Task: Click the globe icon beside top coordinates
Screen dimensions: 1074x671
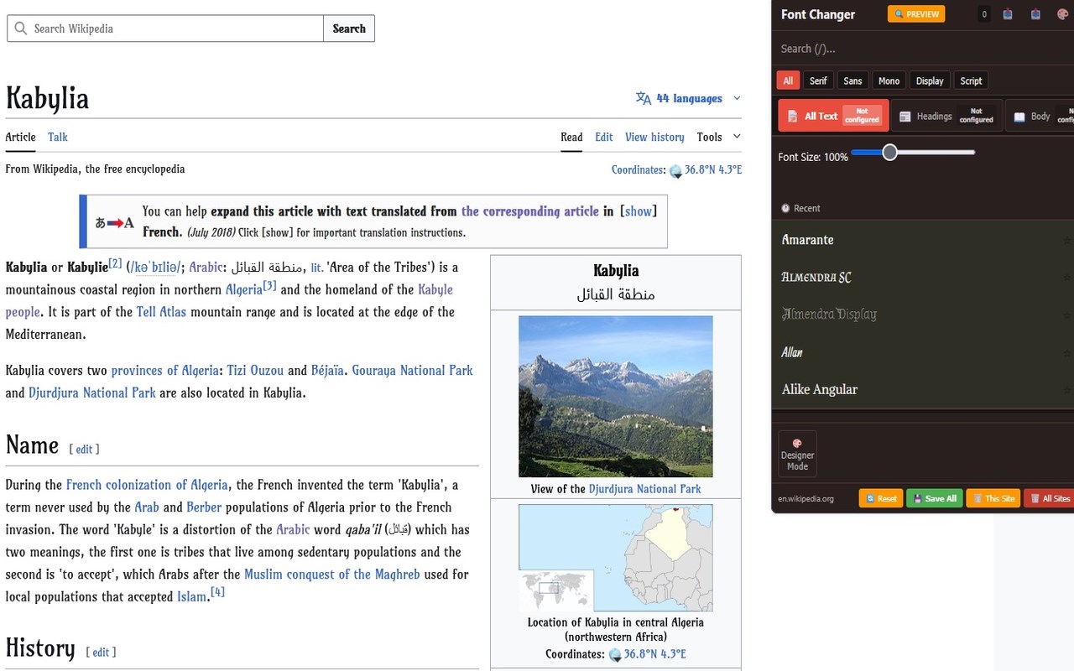Action: pos(675,170)
